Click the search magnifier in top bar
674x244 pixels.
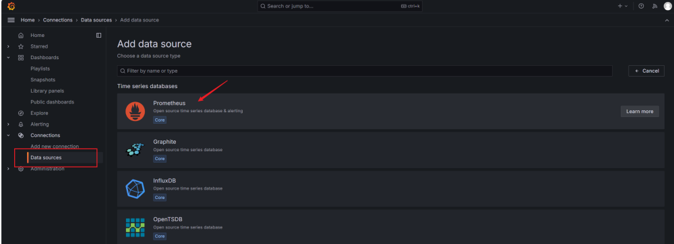(263, 7)
